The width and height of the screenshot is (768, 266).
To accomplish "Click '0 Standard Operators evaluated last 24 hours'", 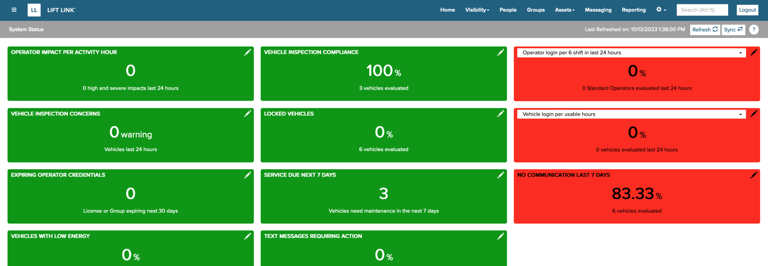I will pos(637,88).
